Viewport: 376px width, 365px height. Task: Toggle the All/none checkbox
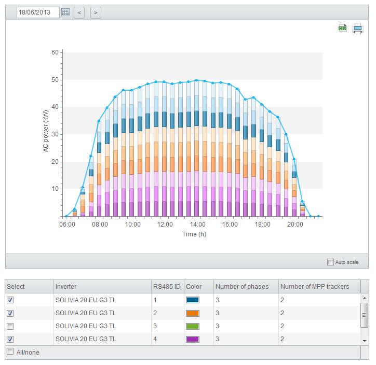click(x=10, y=352)
